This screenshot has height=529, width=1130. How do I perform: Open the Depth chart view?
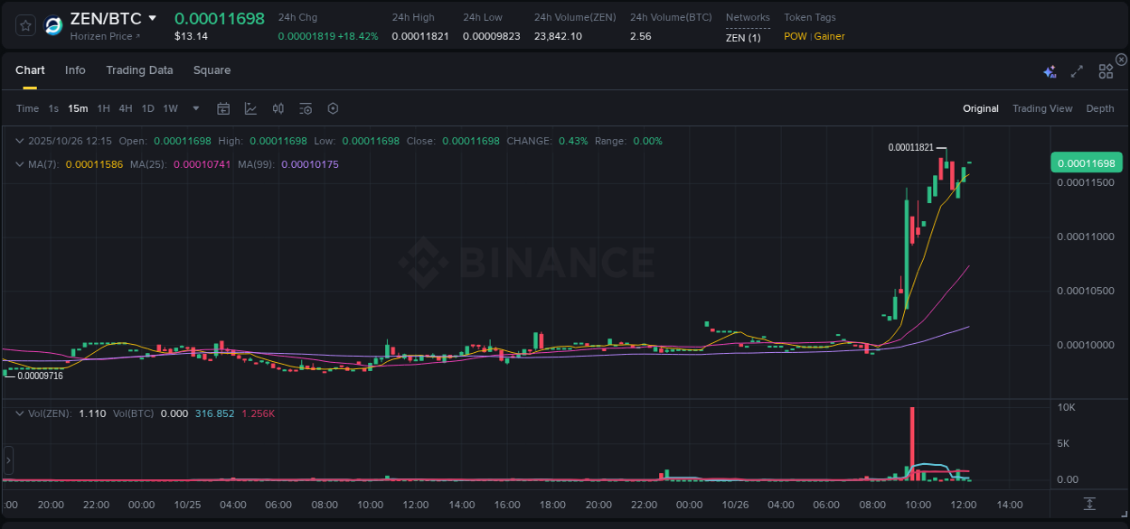pyautogui.click(x=1100, y=108)
